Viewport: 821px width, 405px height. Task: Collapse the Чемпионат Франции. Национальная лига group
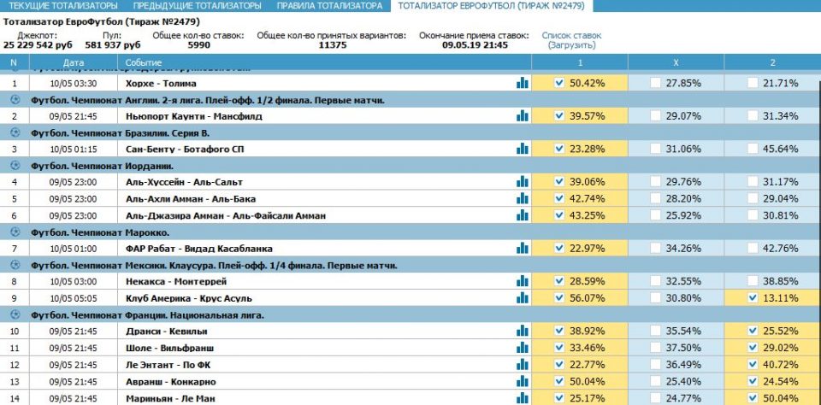click(15, 314)
